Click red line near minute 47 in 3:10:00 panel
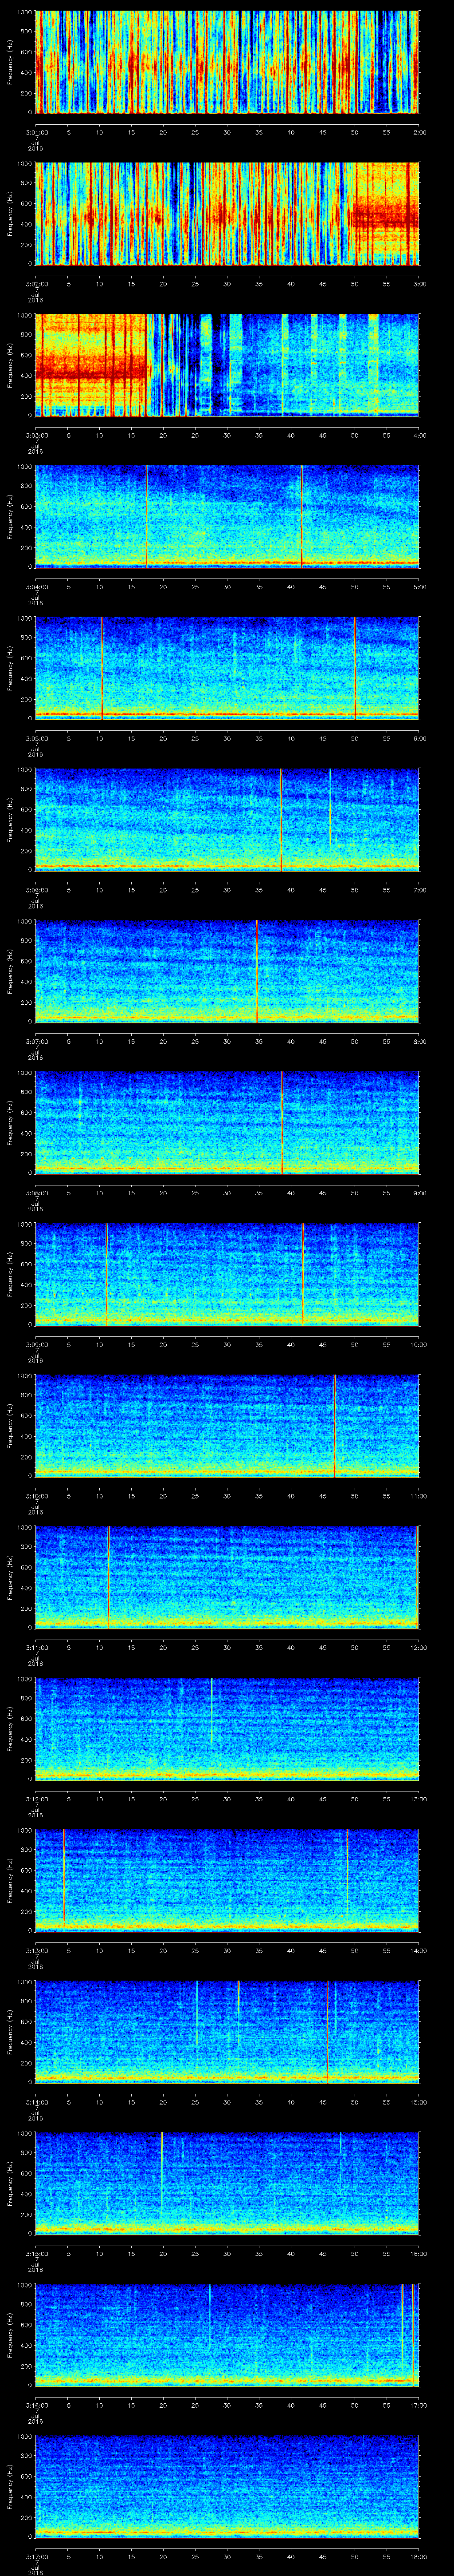This screenshot has height=2576, width=454. (334, 1425)
